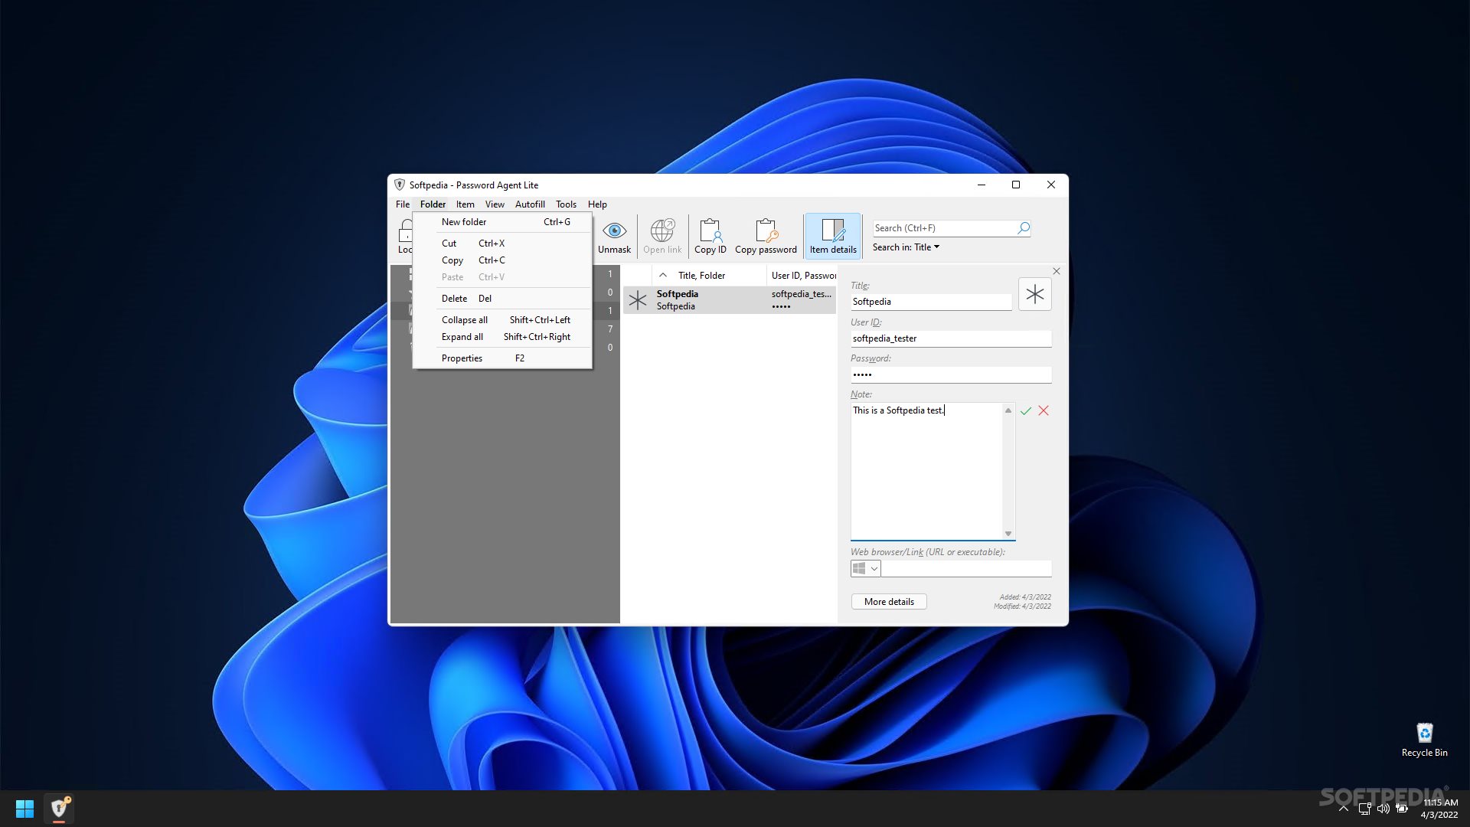Click inside the Note text area
This screenshot has height=827, width=1470.
pyautogui.click(x=926, y=471)
